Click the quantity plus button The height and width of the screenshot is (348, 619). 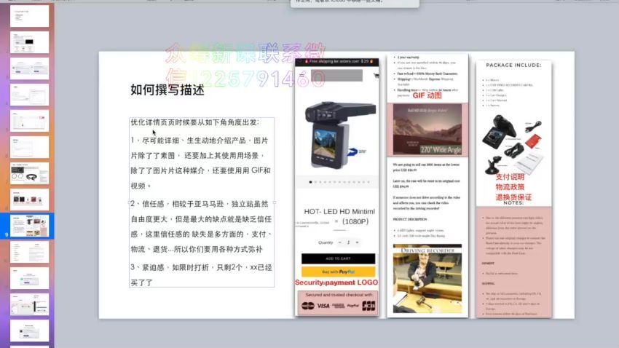coord(358,242)
